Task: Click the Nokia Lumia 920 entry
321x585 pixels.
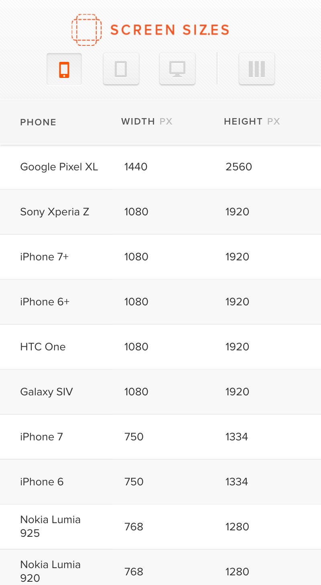Action: tap(50, 571)
